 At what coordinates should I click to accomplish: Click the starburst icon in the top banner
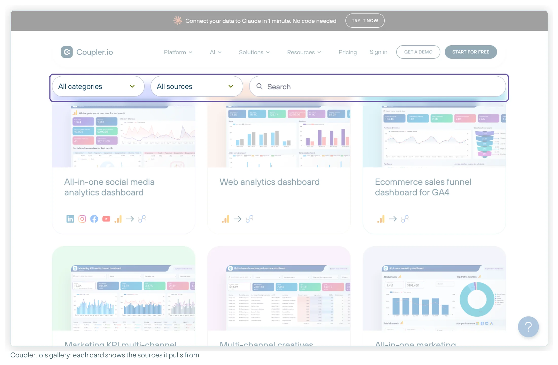click(x=178, y=21)
